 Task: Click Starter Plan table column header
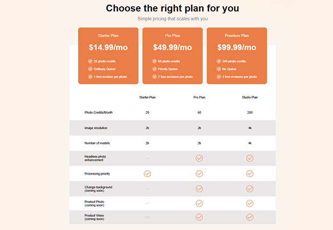click(x=147, y=97)
